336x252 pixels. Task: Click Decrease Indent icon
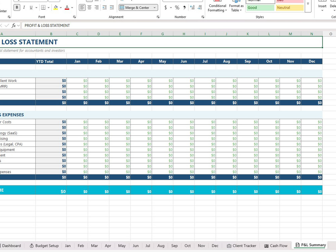104,7
